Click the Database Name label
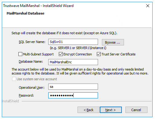 31,61
